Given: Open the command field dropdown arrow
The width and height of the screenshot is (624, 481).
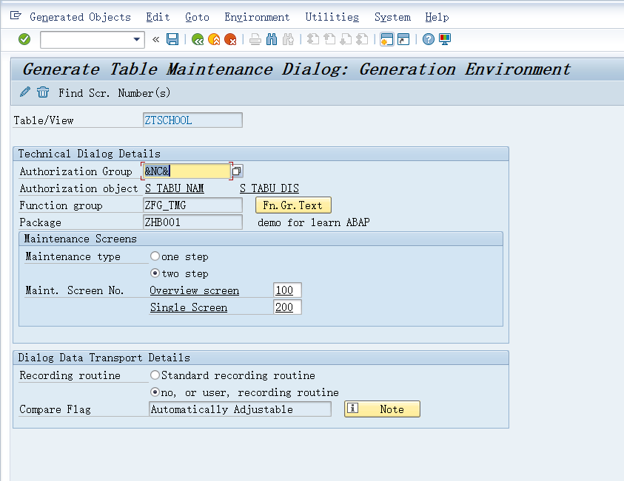Looking at the screenshot, I should (136, 39).
